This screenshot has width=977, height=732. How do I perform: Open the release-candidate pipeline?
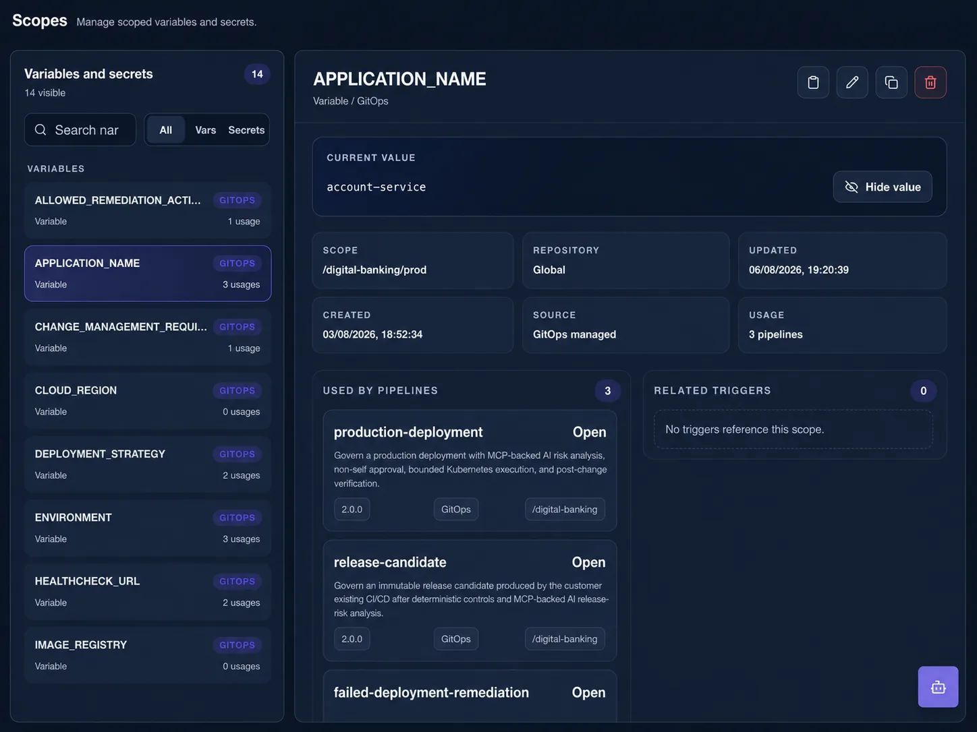588,562
